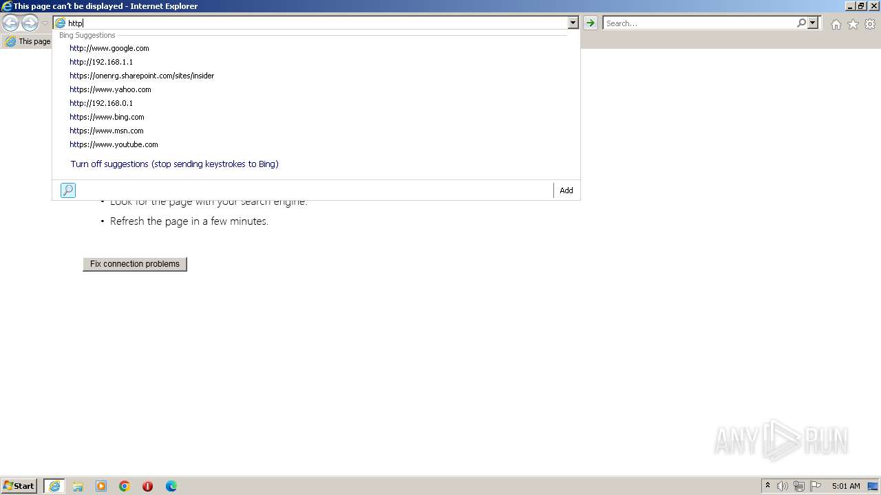Open Windows Media Player taskbar icon
The image size is (881, 495).
pos(101,486)
